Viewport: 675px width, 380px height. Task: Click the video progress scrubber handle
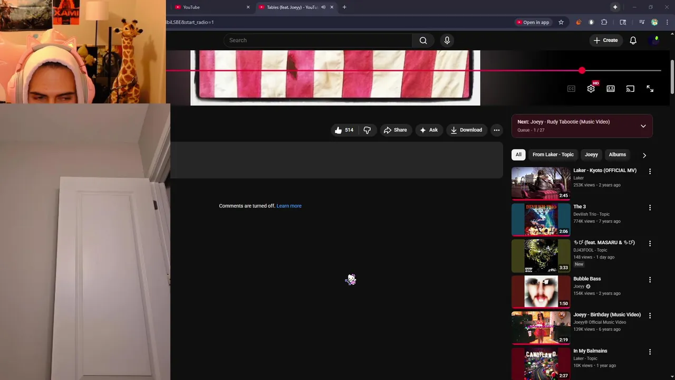point(582,70)
